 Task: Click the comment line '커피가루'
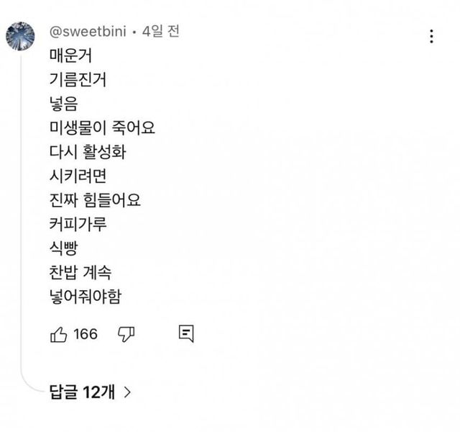78,225
